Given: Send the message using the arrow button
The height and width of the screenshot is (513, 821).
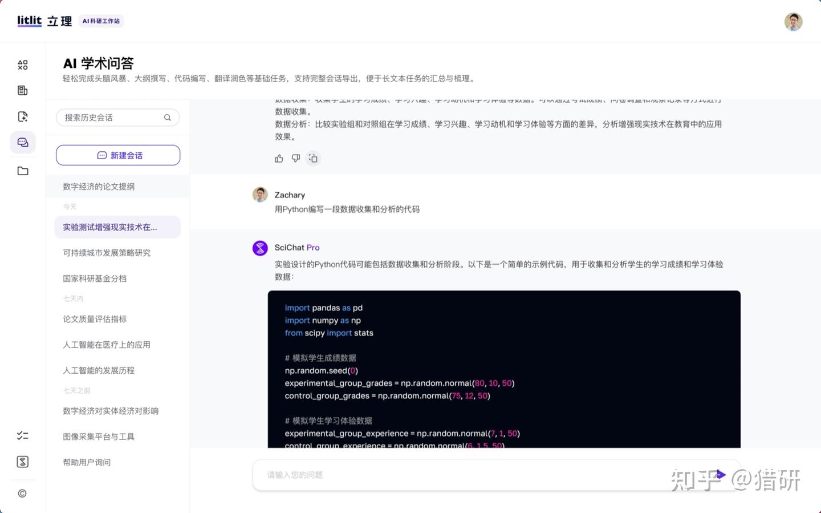Looking at the screenshot, I should (x=721, y=474).
